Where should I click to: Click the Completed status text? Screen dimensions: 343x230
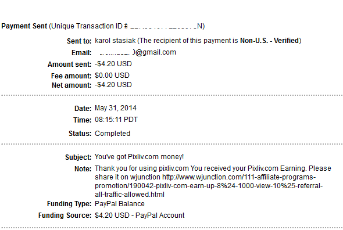(x=112, y=134)
